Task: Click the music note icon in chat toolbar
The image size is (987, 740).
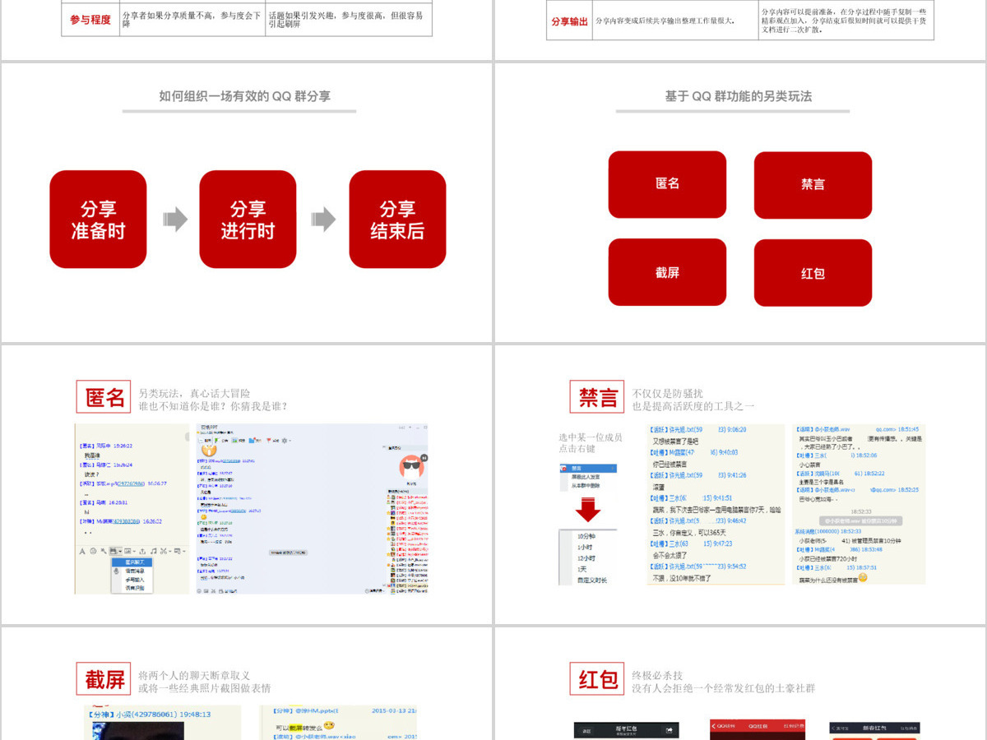Action: 153,551
